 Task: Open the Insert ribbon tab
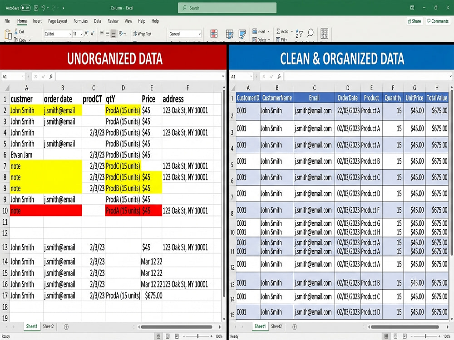pos(37,21)
